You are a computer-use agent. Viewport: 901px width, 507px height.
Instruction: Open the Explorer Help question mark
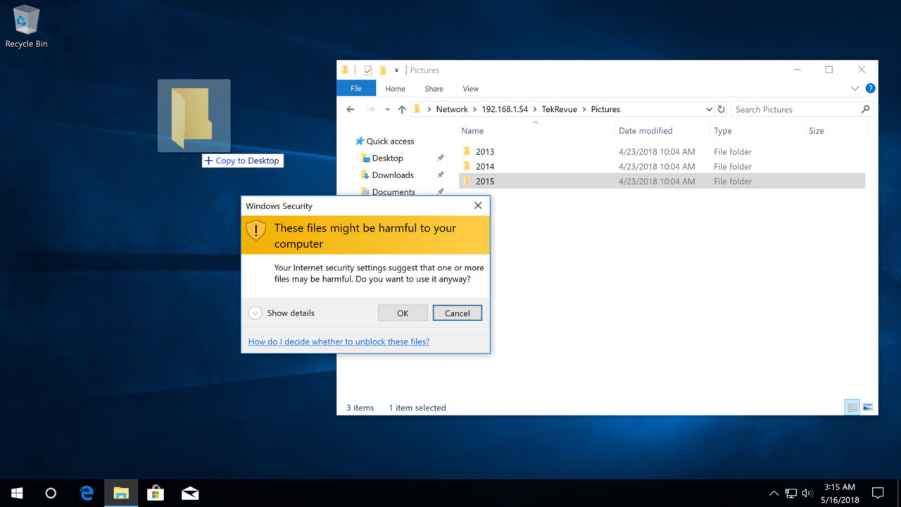(870, 89)
